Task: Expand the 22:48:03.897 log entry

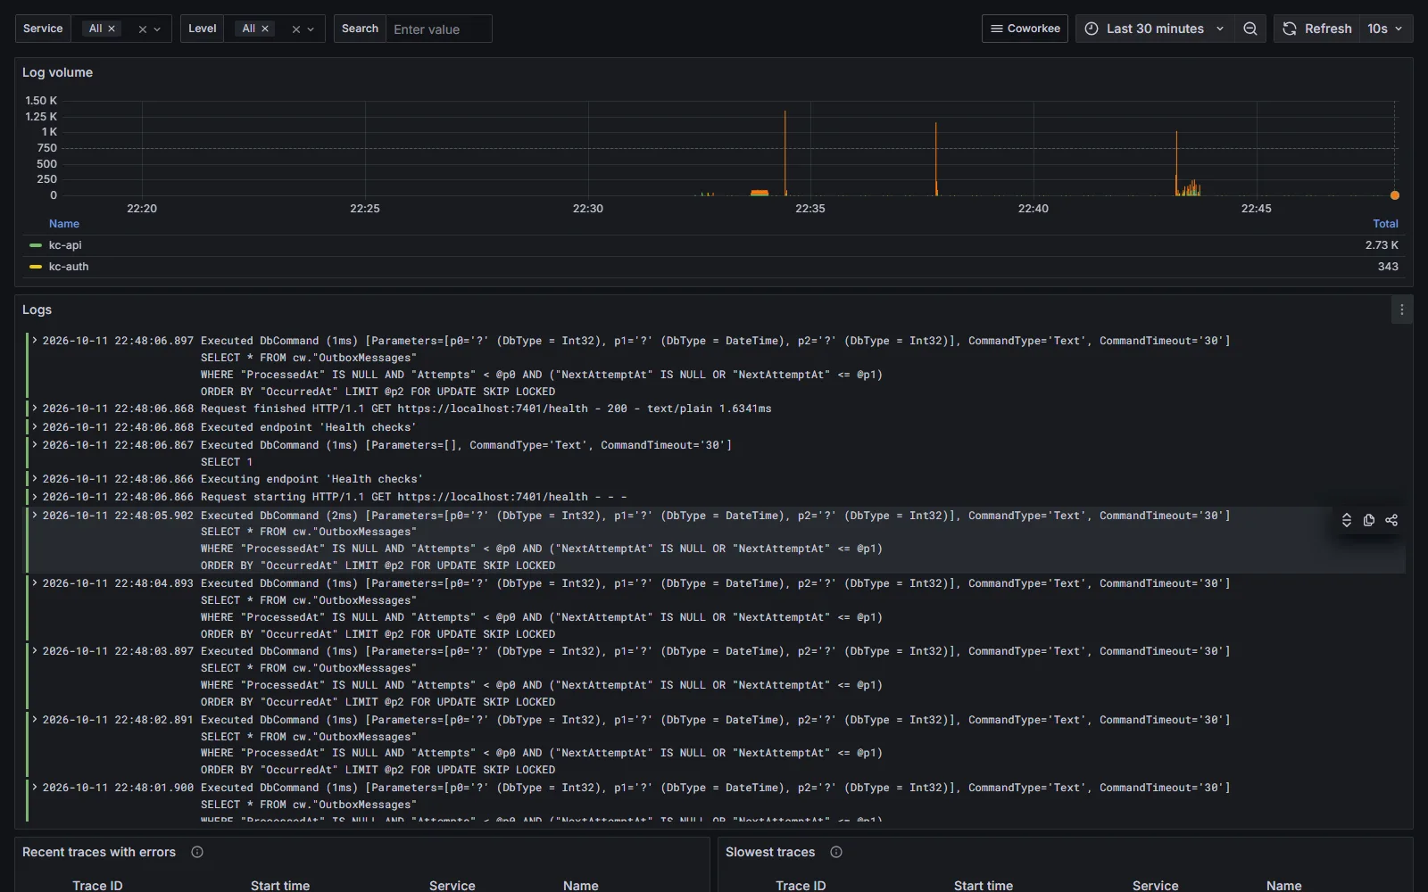Action: tap(35, 650)
